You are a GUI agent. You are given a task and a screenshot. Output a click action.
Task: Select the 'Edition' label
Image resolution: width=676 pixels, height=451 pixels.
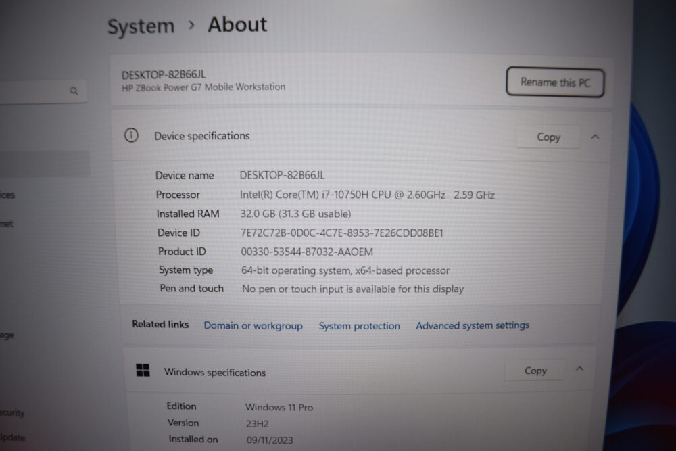[x=181, y=406]
